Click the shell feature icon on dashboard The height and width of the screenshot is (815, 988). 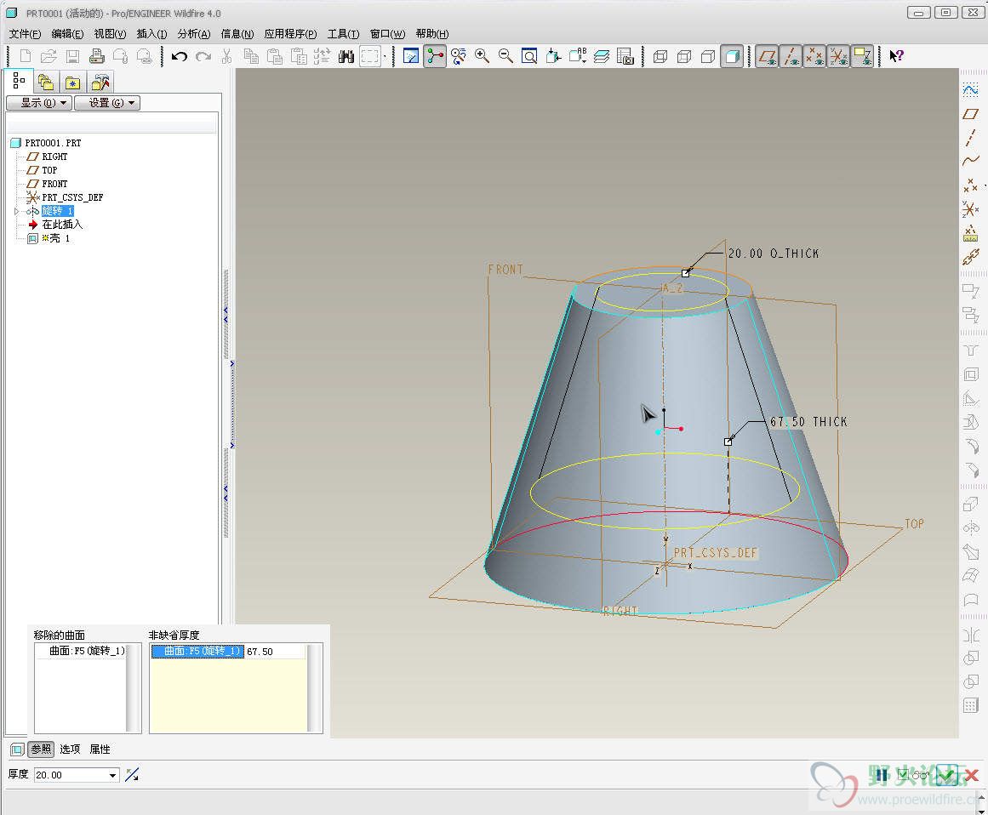click(x=17, y=749)
